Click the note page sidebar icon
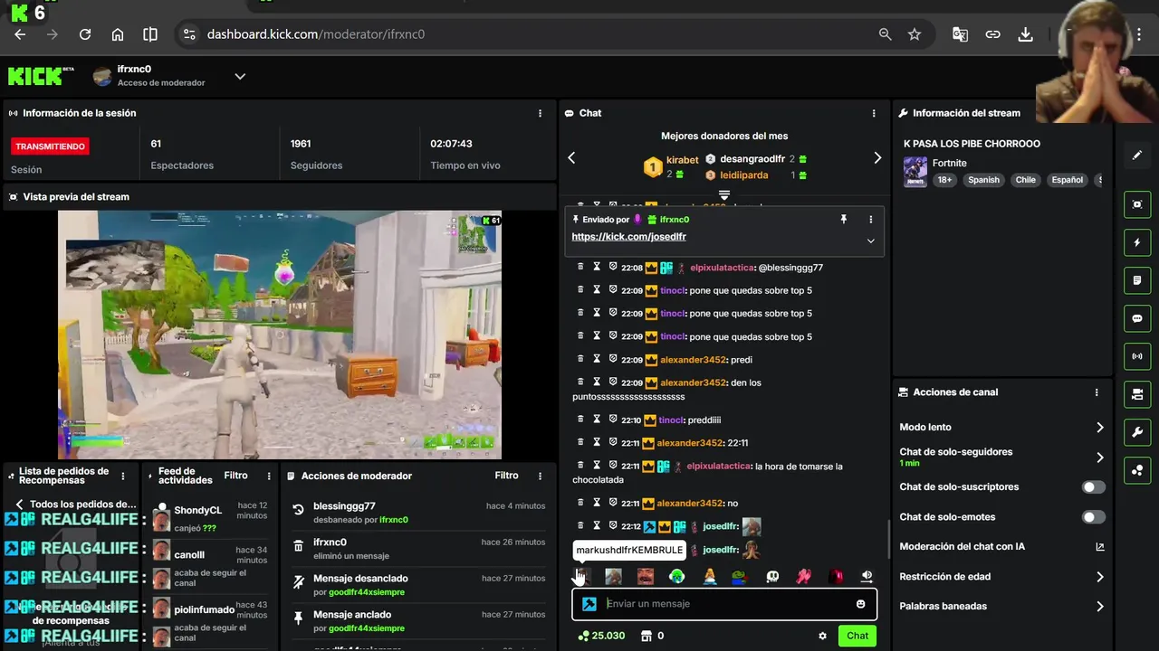The height and width of the screenshot is (651, 1159). (x=1137, y=280)
